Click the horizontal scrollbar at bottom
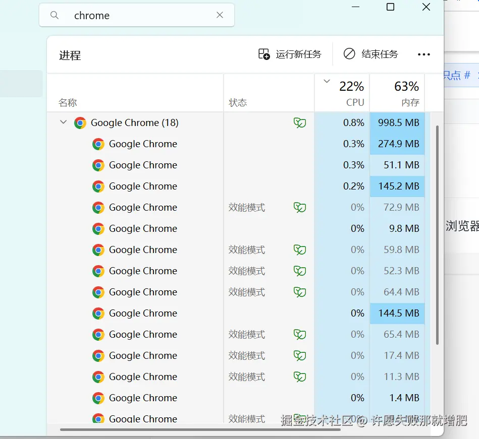 pos(200,429)
